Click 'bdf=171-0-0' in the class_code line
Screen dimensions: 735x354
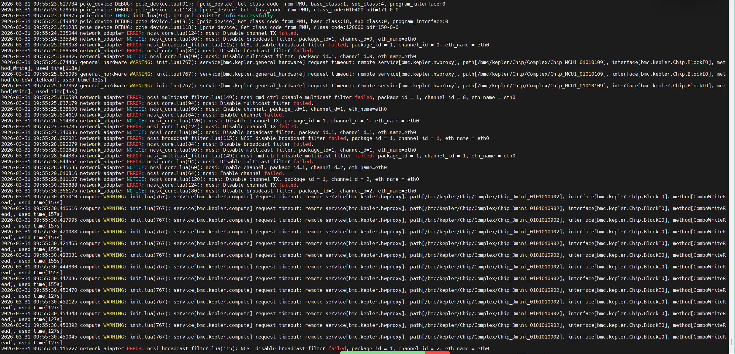tap(382, 10)
